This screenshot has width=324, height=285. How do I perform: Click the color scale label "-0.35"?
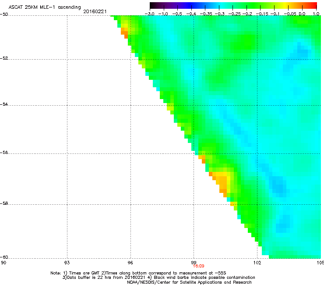click(206, 14)
